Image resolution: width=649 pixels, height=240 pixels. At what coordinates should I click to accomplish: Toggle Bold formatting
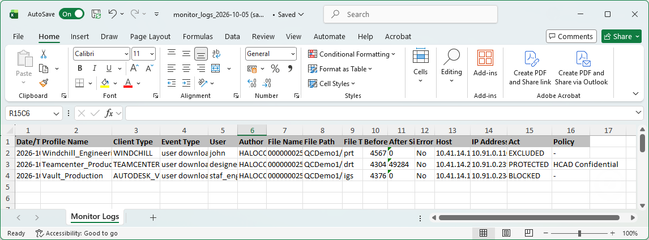(x=80, y=68)
